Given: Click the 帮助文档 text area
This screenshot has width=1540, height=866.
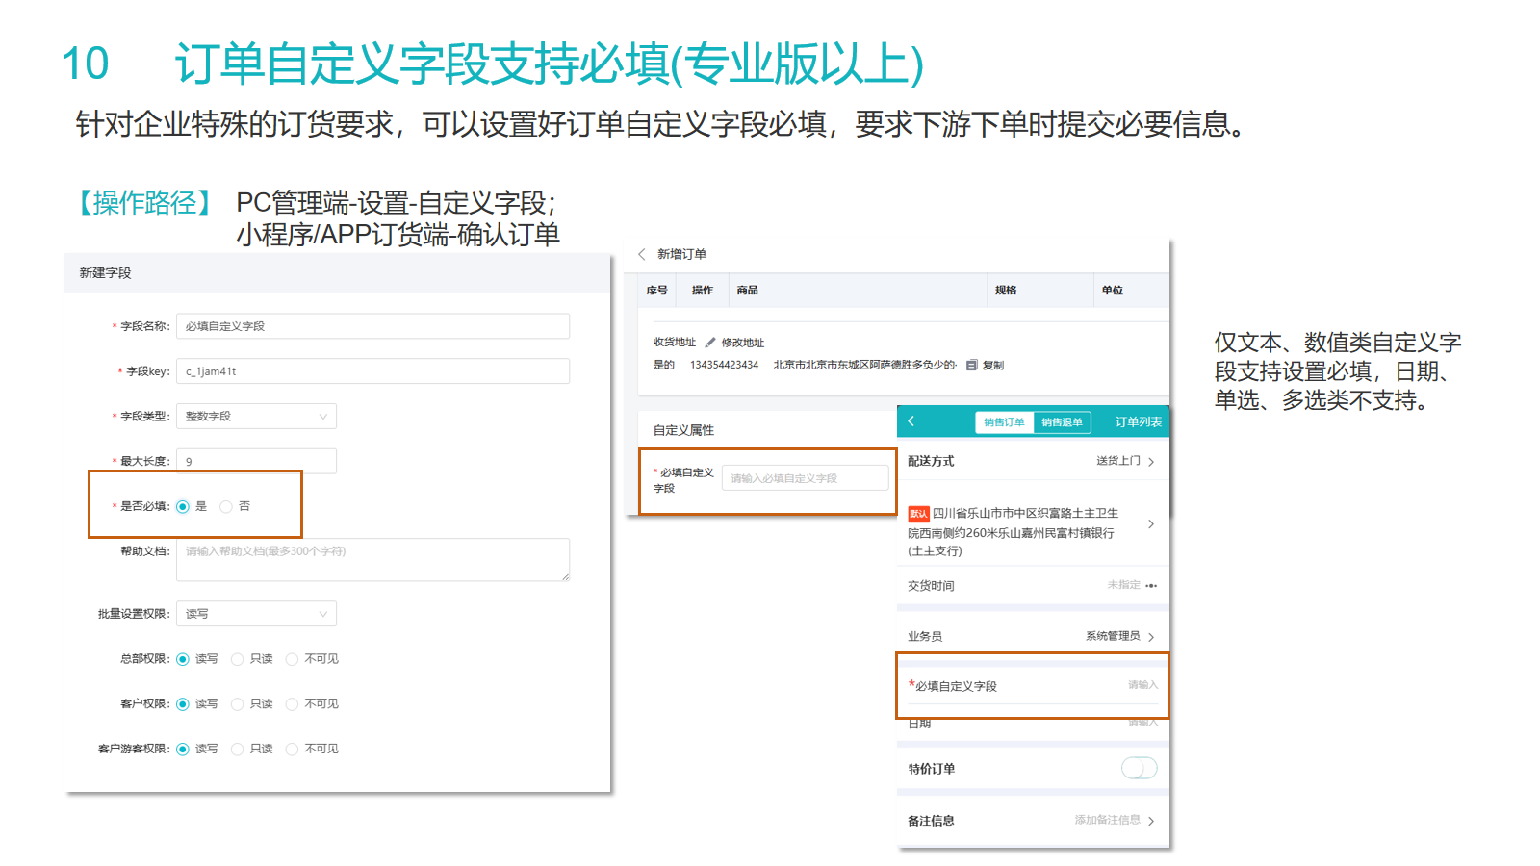Looking at the screenshot, I should (x=372, y=560).
